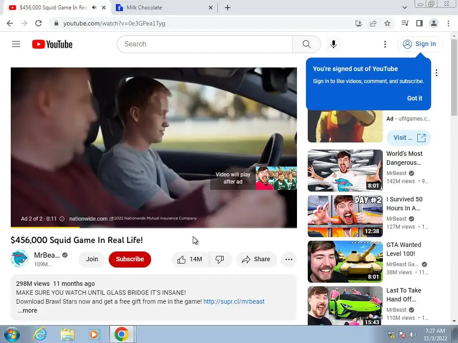Share this page icon in address bar
Image resolution: width=458 pixels, height=343 pixels.
(373, 23)
